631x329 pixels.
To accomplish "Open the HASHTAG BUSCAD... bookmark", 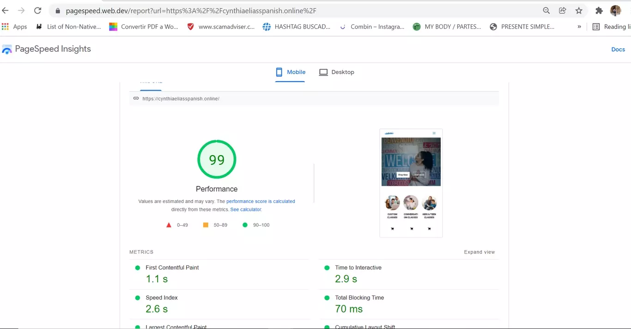I will coord(297,27).
